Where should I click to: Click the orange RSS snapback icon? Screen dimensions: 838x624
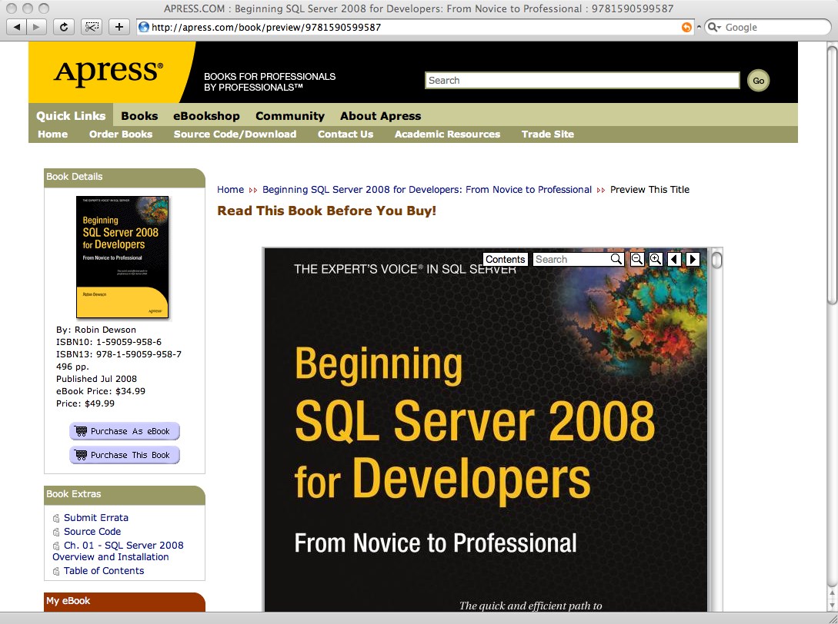(686, 27)
